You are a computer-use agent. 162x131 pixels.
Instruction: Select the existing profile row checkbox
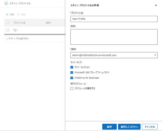point(8,30)
